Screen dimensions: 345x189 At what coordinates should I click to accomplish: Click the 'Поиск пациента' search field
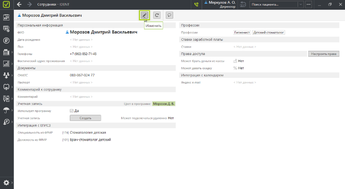[x=274, y=5]
